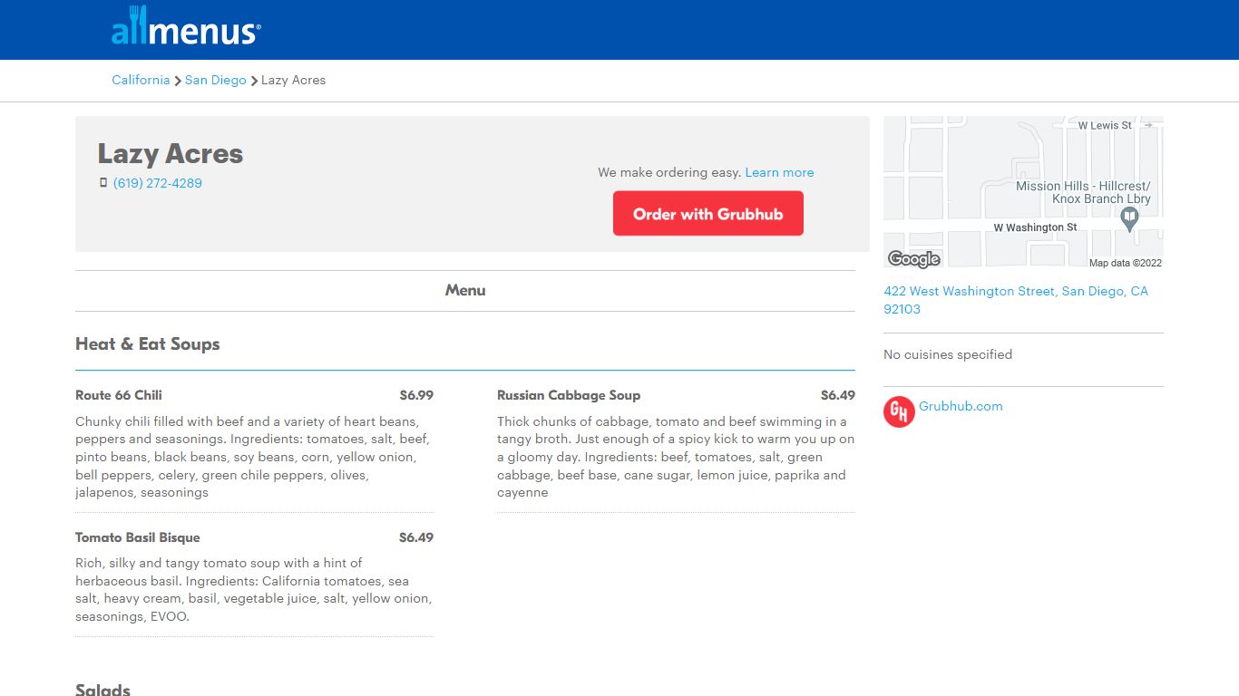Click the Heat & Eat Soups heading
Viewport: 1239px width, 696px height.
click(x=148, y=343)
